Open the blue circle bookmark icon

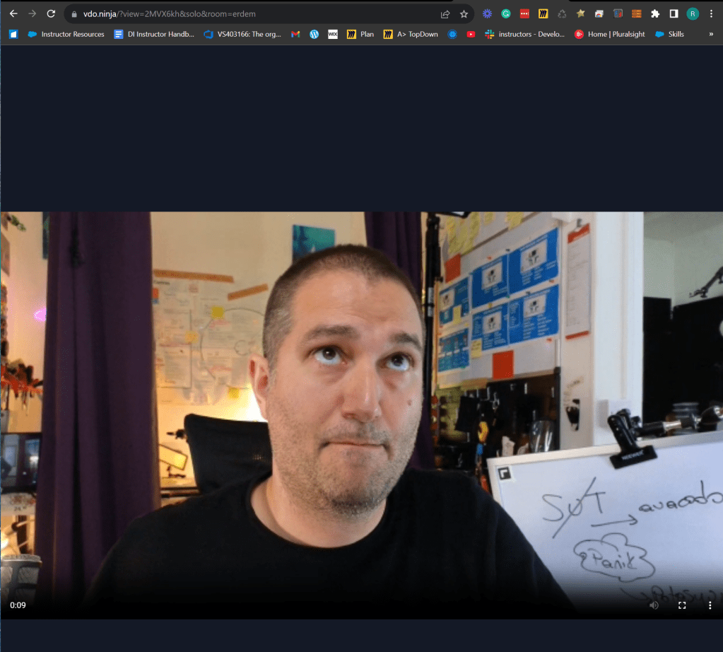tap(452, 34)
